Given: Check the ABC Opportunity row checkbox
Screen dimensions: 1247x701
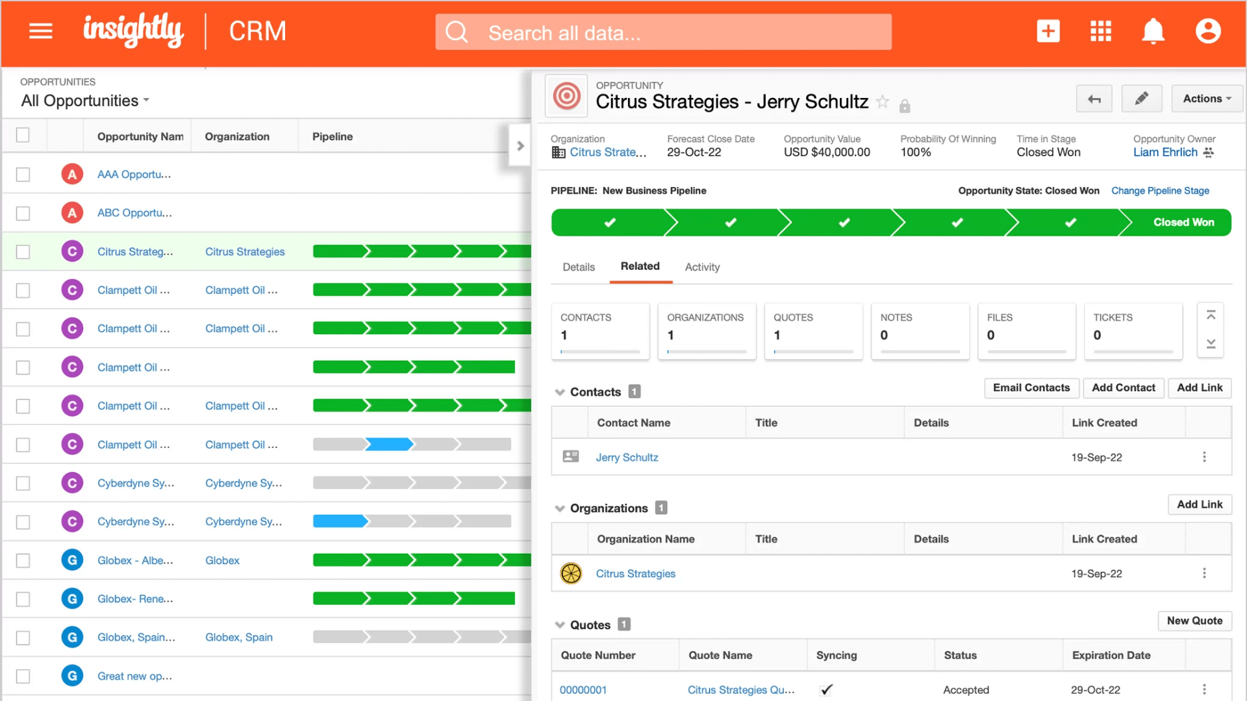Looking at the screenshot, I should [x=23, y=214].
